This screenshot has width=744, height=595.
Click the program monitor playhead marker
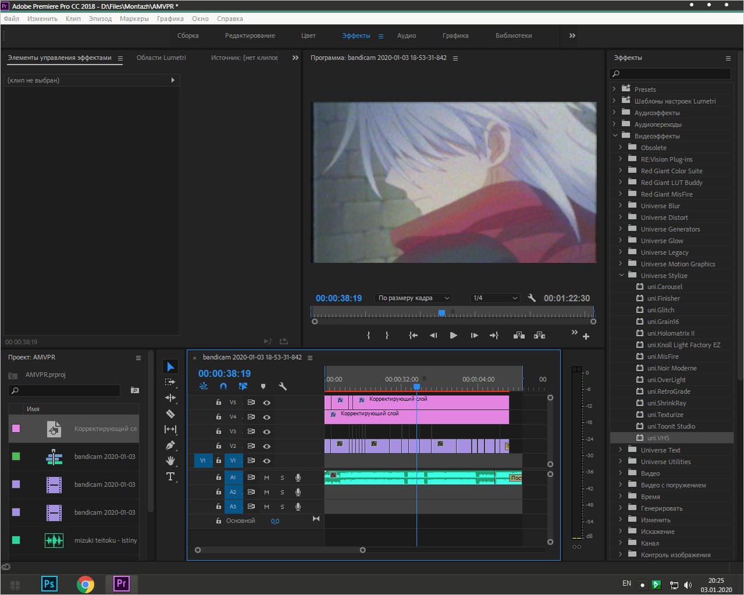(442, 313)
